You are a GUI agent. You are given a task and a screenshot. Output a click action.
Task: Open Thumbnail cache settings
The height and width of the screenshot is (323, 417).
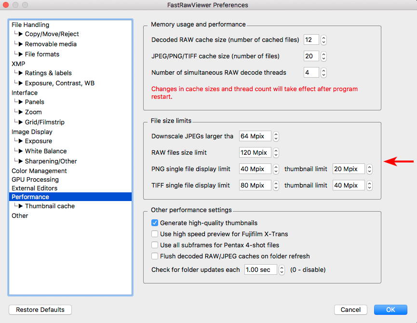click(x=50, y=206)
